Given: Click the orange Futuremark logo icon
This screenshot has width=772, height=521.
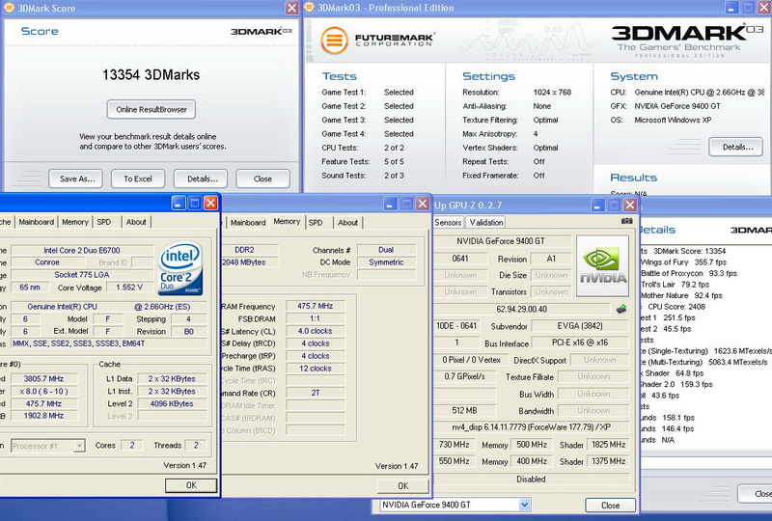Looking at the screenshot, I should (x=334, y=40).
